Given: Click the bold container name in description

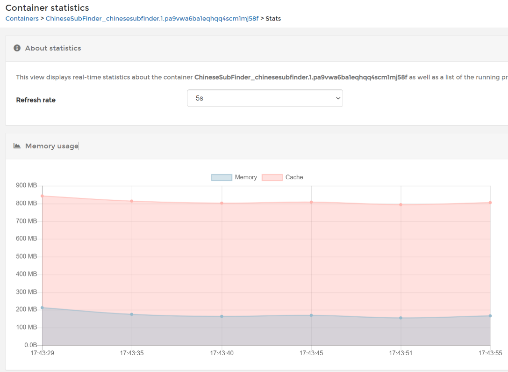Looking at the screenshot, I should pyautogui.click(x=301, y=77).
